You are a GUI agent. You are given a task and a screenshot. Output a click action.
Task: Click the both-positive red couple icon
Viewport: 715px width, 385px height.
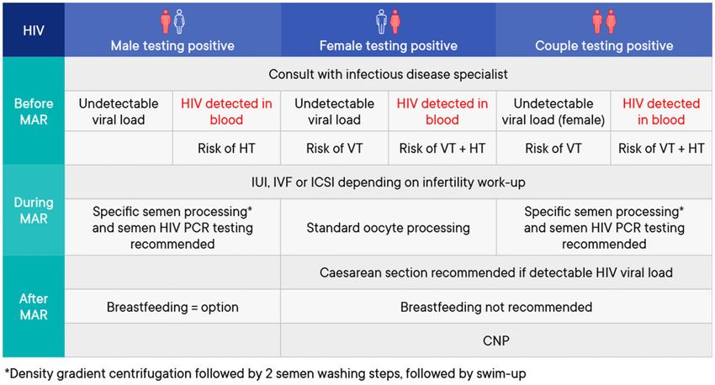coord(604,21)
